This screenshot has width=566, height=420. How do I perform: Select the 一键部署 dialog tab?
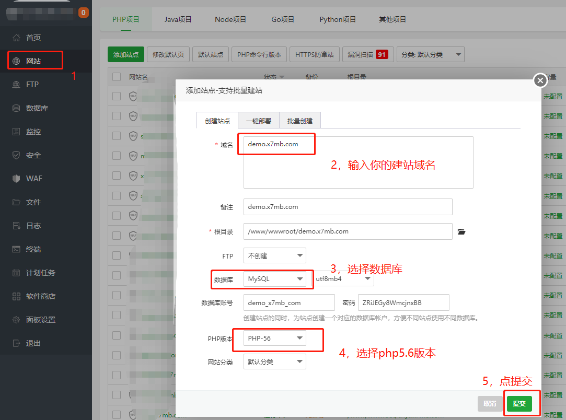click(x=259, y=121)
